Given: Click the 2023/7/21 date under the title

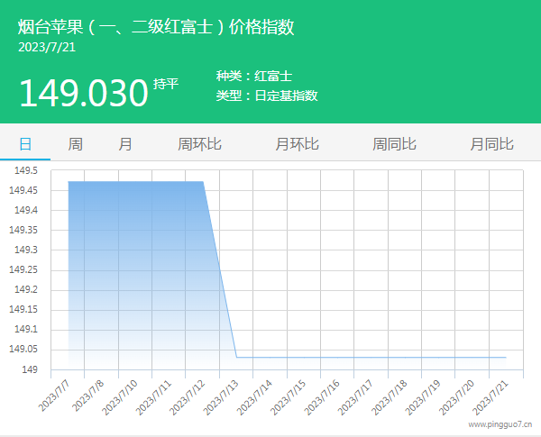Looking at the screenshot, I should tap(47, 48).
